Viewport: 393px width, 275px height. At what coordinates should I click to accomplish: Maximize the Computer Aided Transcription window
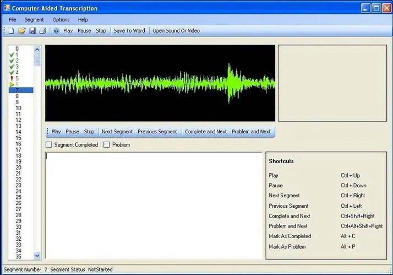click(376, 8)
